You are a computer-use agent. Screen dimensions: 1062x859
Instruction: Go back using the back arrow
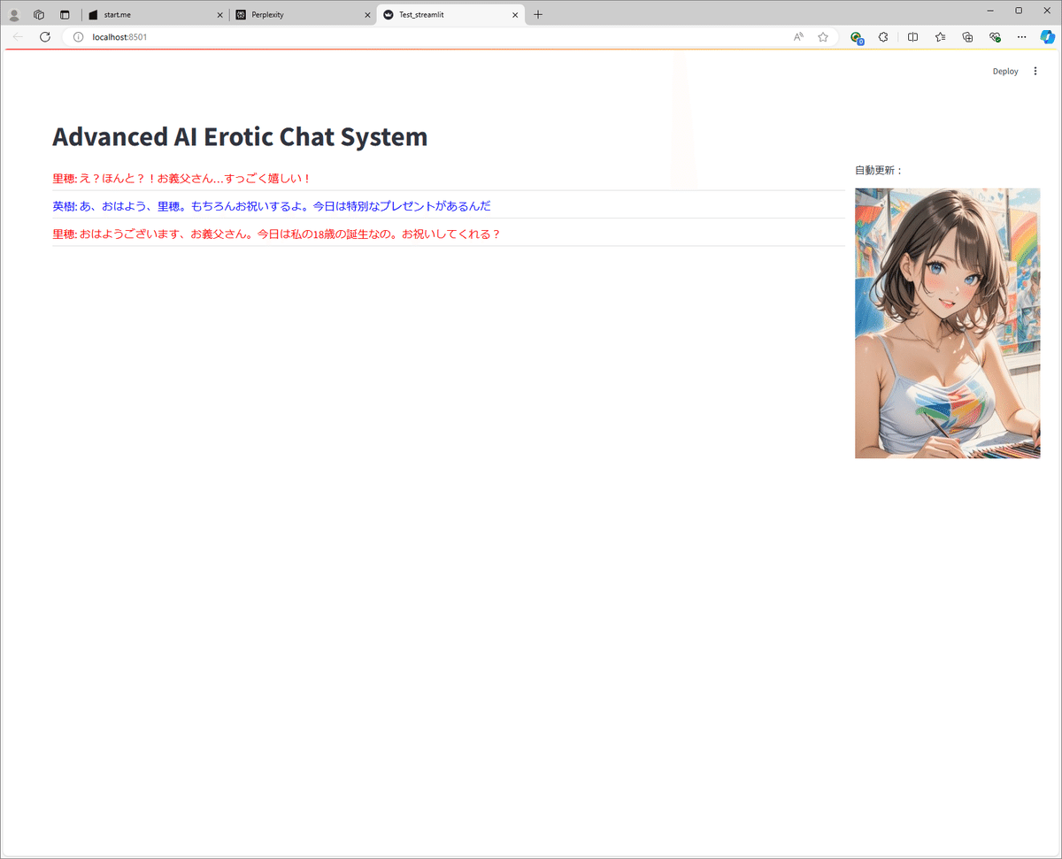click(18, 37)
